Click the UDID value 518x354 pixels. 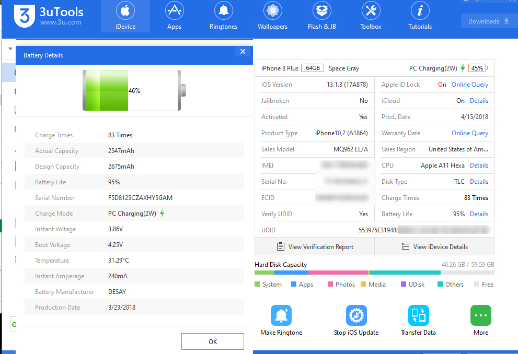(x=423, y=230)
